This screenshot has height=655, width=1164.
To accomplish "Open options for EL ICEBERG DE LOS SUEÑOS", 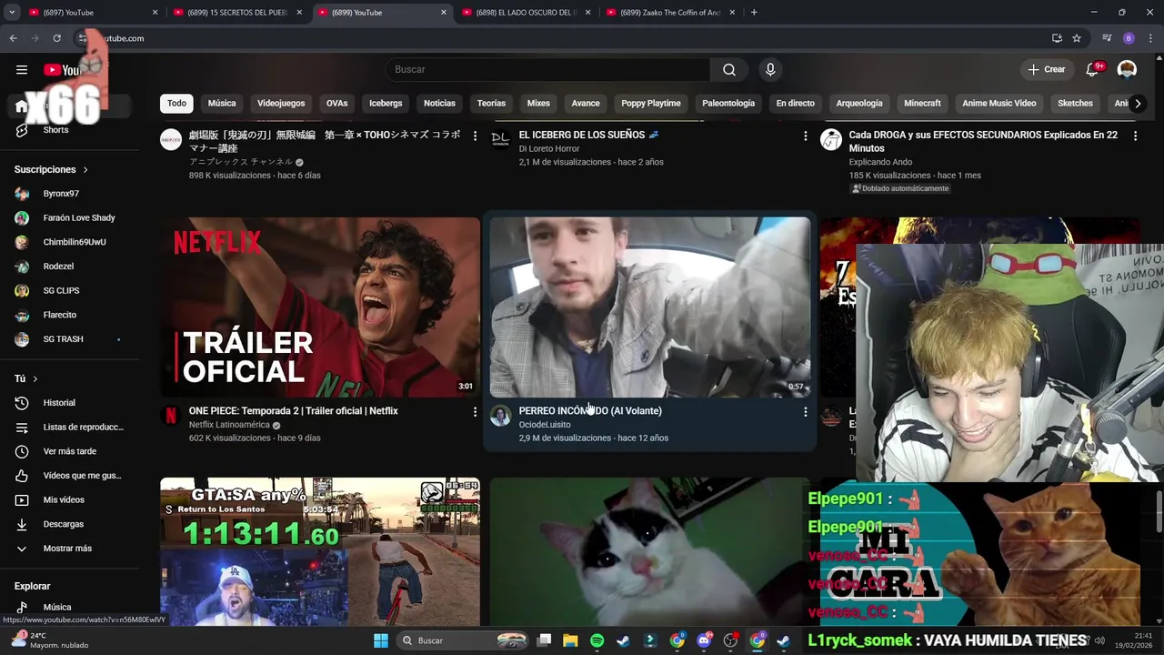I will (805, 136).
